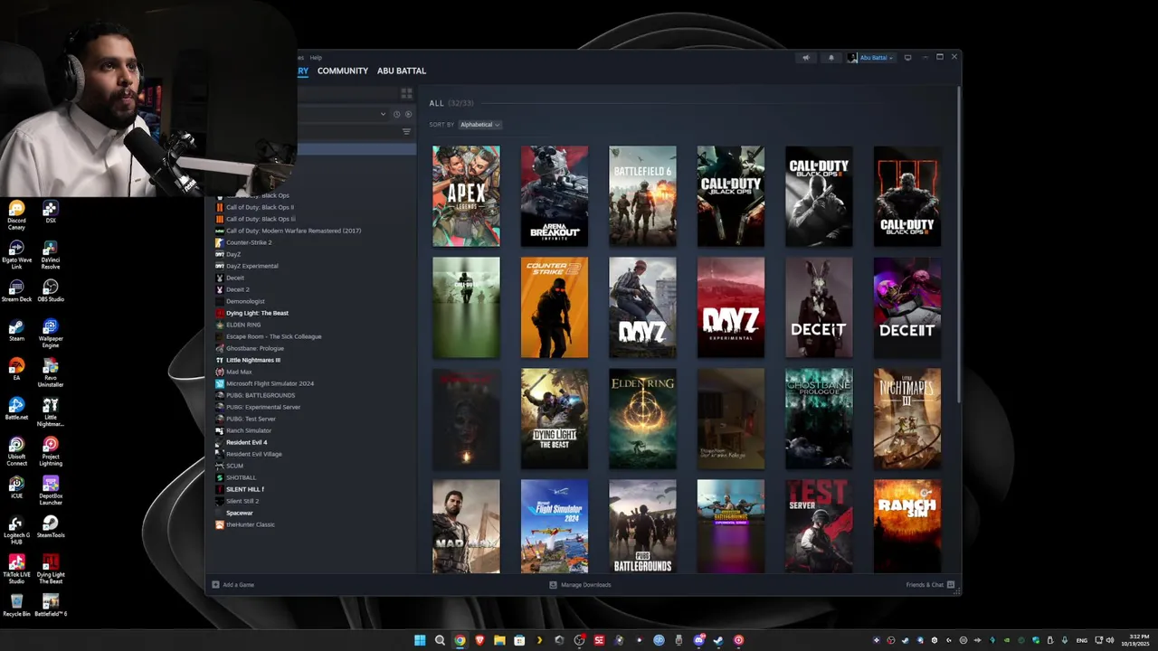
Task: Open Friends & Chat panel
Action: point(930,585)
